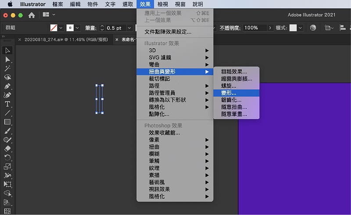
Task: Open 文件點陣效果設定...
Action: [175, 32]
